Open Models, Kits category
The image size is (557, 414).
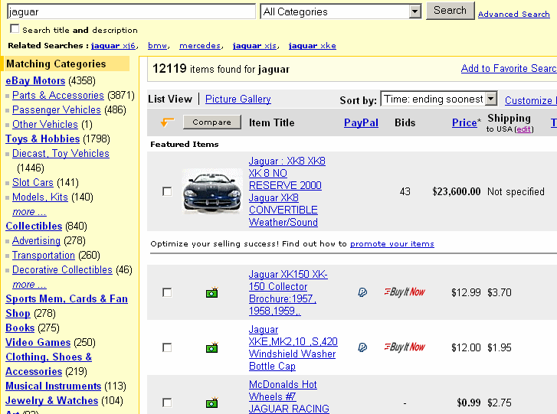40,197
